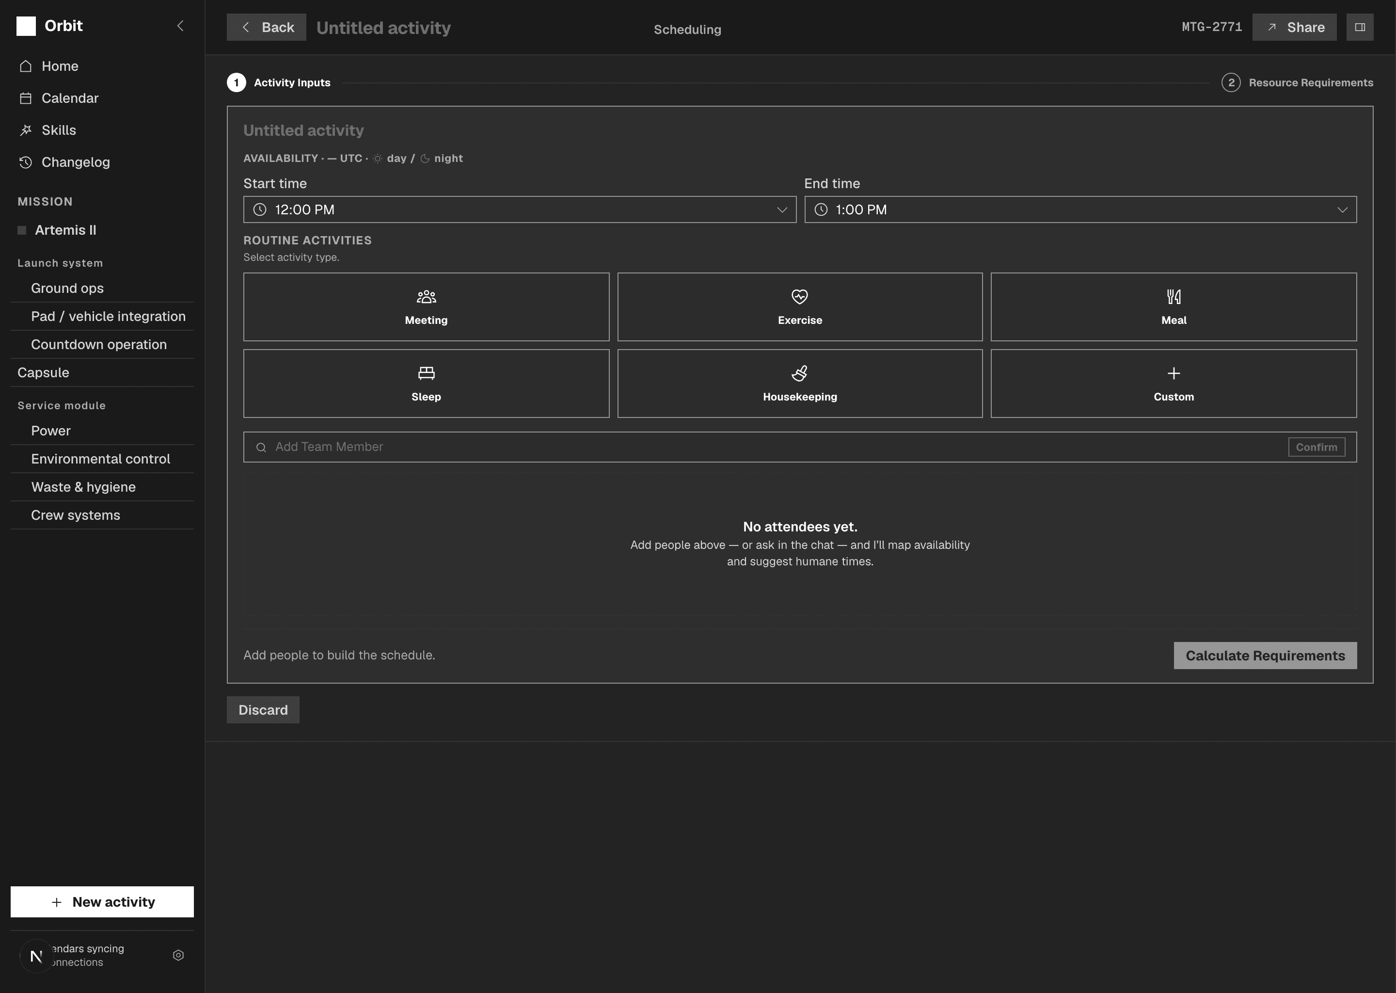Edit the card's Untitled activity name

[304, 130]
